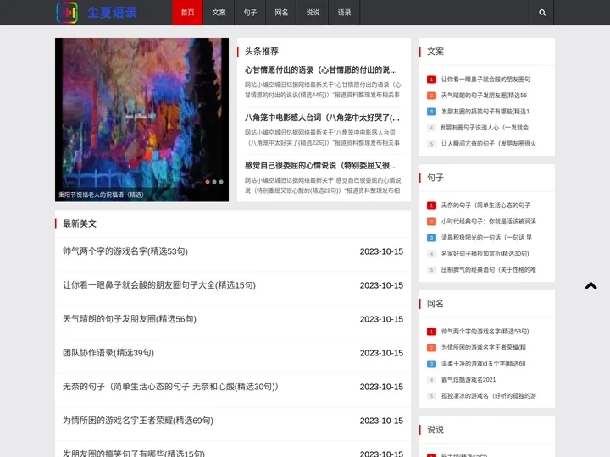Click the 最新美文 section heading
Viewport: 610px width, 457px height.
pyautogui.click(x=80, y=223)
